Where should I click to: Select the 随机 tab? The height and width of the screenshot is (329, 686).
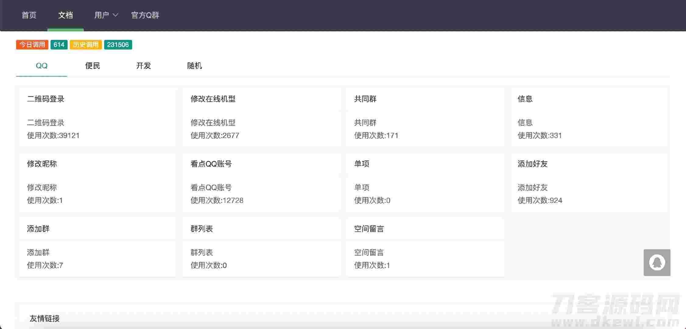[195, 66]
